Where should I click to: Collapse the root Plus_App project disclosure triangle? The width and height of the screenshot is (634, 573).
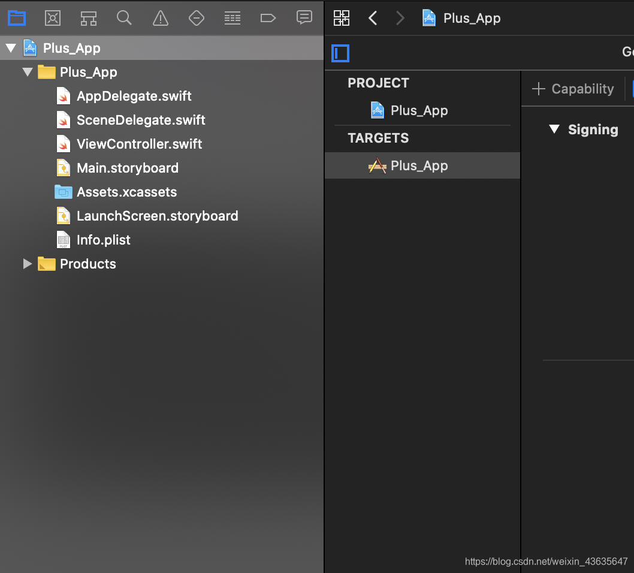coord(11,48)
